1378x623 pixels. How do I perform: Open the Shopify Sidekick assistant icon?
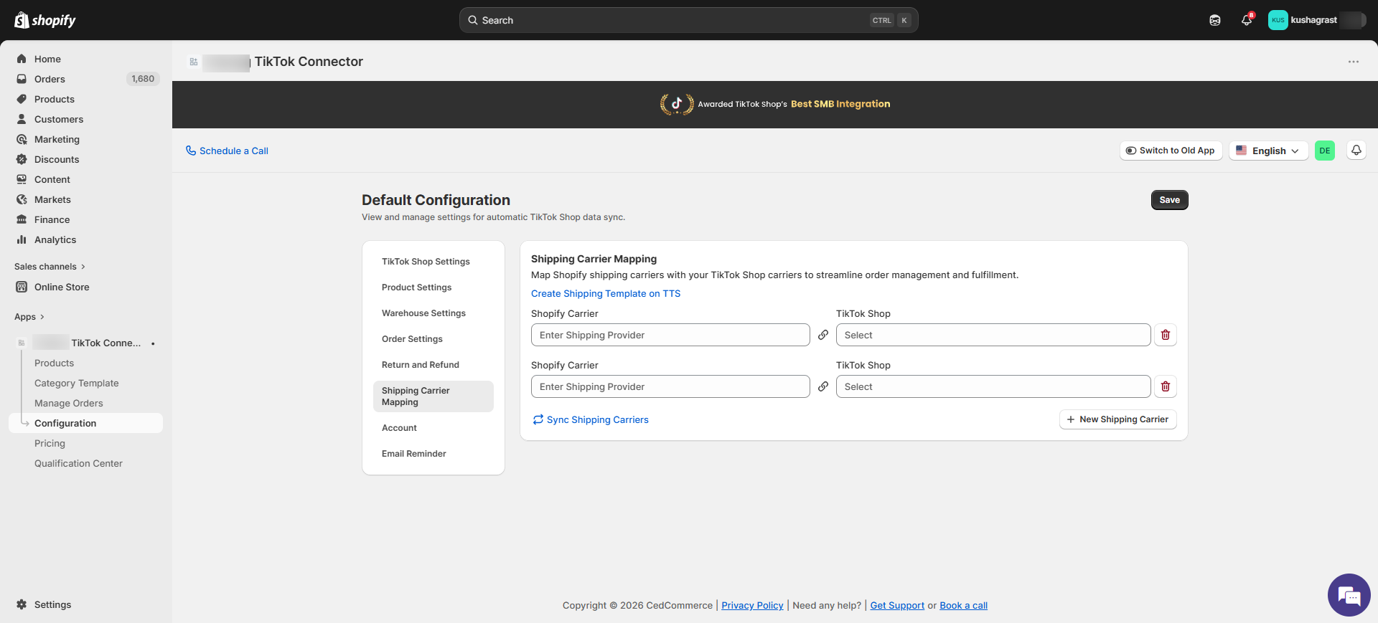(x=1214, y=20)
